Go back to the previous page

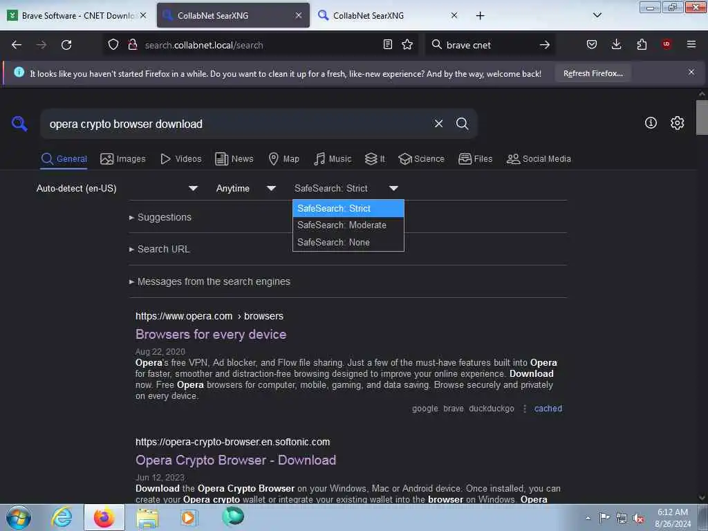[x=17, y=45]
